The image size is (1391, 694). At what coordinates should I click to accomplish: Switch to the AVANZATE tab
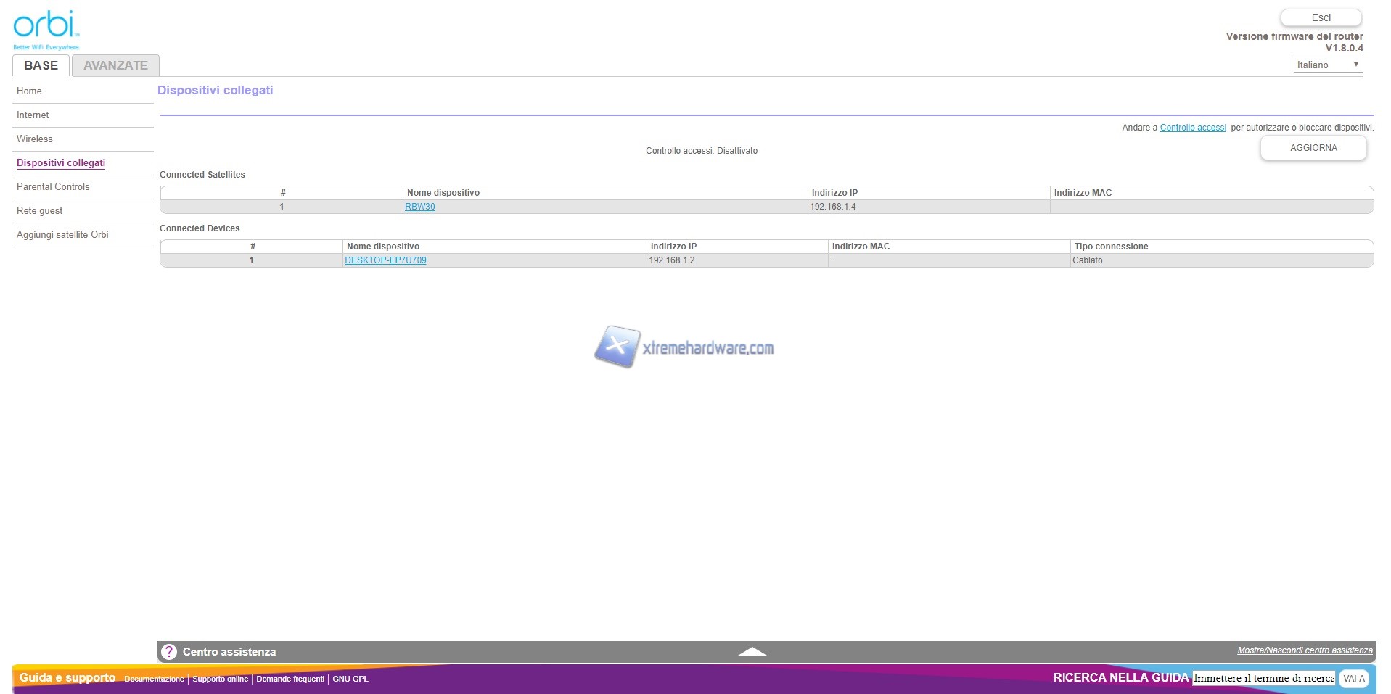115,65
